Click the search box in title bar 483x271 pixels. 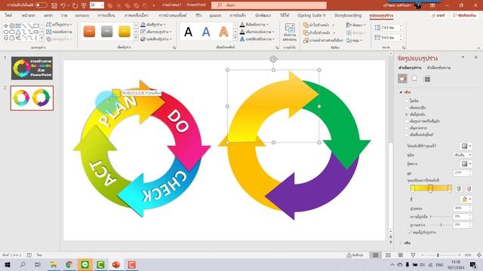click(269, 5)
